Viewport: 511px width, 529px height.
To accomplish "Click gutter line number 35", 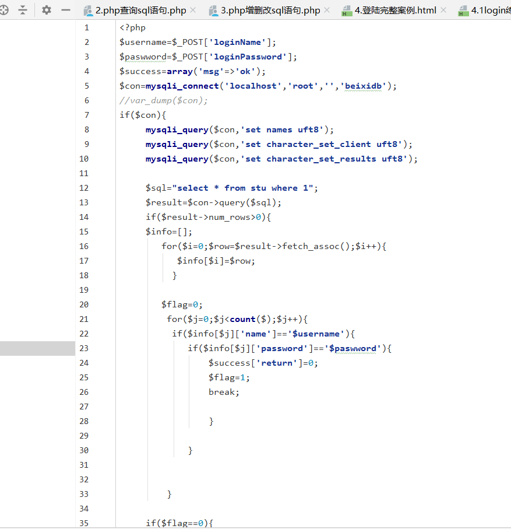I will [x=84, y=523].
